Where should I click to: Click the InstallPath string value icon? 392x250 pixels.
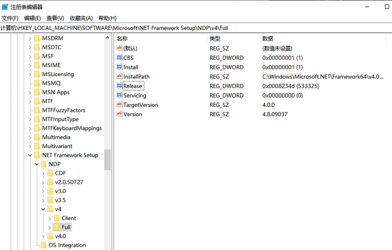[119, 76]
